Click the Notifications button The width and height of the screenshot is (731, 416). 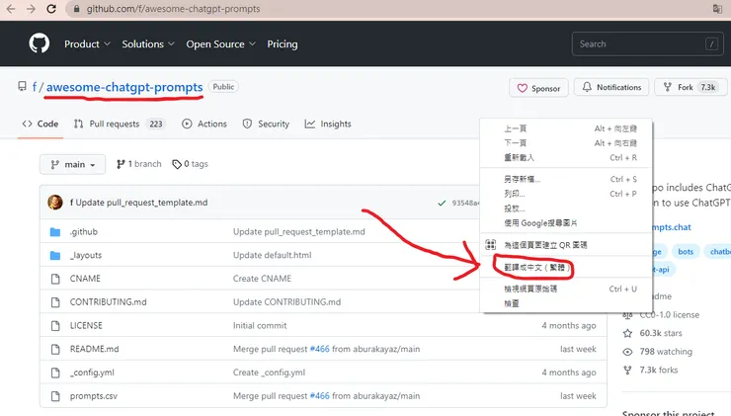pyautogui.click(x=611, y=87)
